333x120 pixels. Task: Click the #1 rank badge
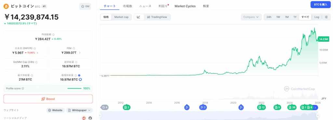click(x=44, y=6)
